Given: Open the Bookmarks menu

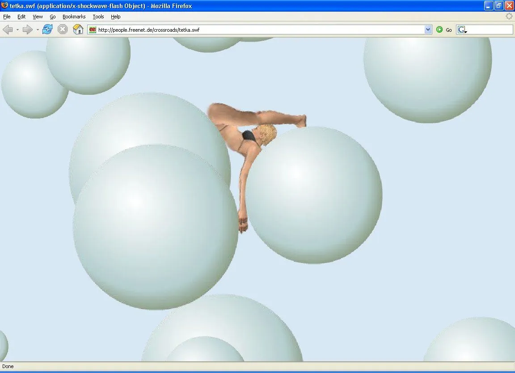Looking at the screenshot, I should pos(74,17).
